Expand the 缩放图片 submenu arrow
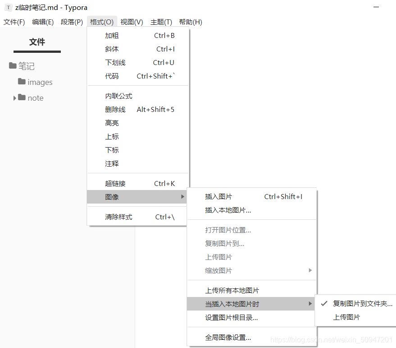396x348 pixels. 310,270
